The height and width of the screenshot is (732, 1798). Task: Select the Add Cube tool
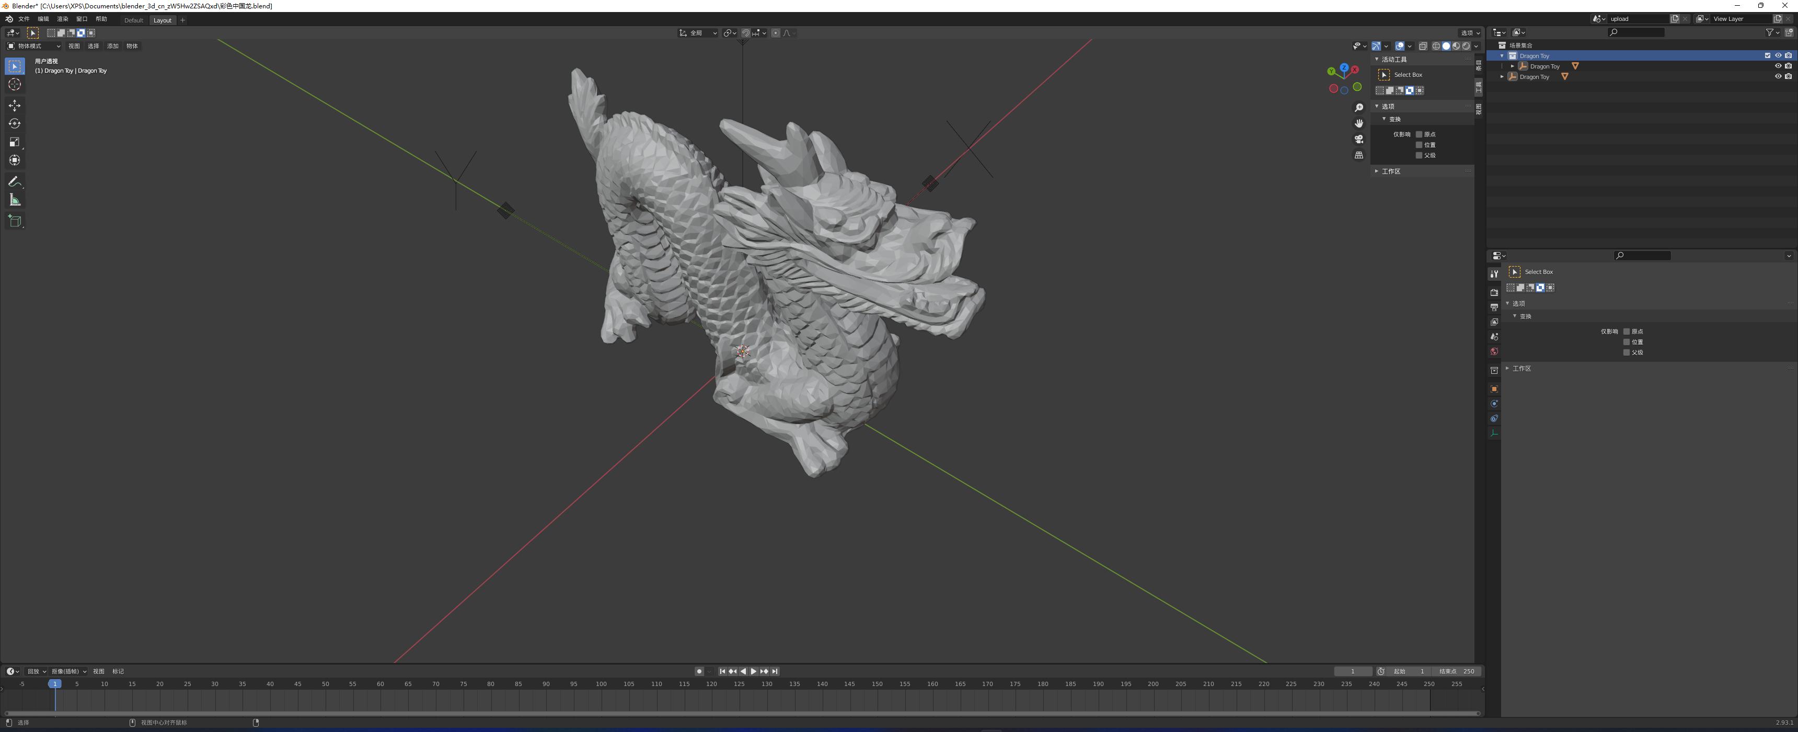coord(15,221)
